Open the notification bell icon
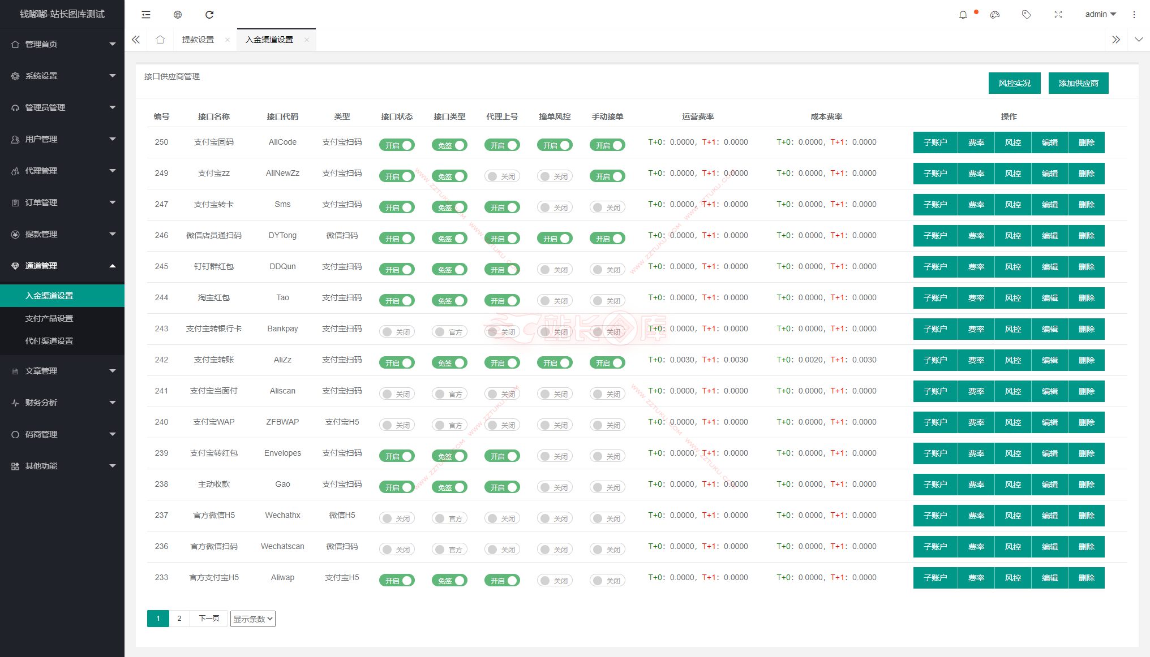The width and height of the screenshot is (1150, 657). point(963,15)
